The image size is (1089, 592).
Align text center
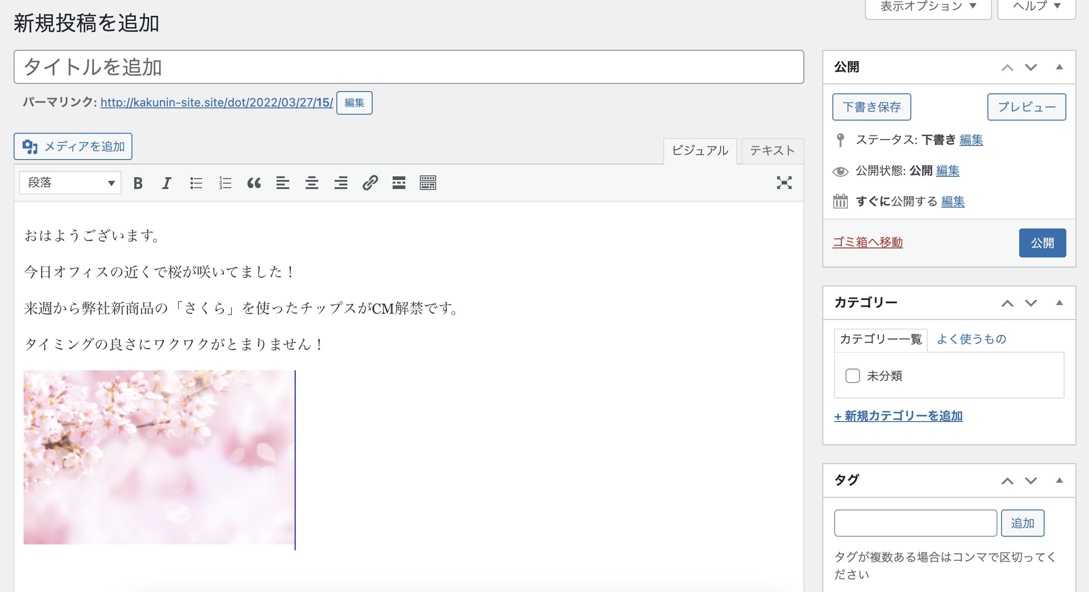click(x=312, y=183)
